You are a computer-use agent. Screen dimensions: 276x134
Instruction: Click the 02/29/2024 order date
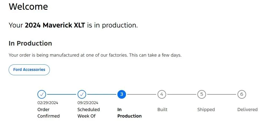pos(48,103)
